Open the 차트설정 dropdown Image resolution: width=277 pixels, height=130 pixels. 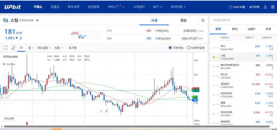pyautogui.click(x=44, y=48)
